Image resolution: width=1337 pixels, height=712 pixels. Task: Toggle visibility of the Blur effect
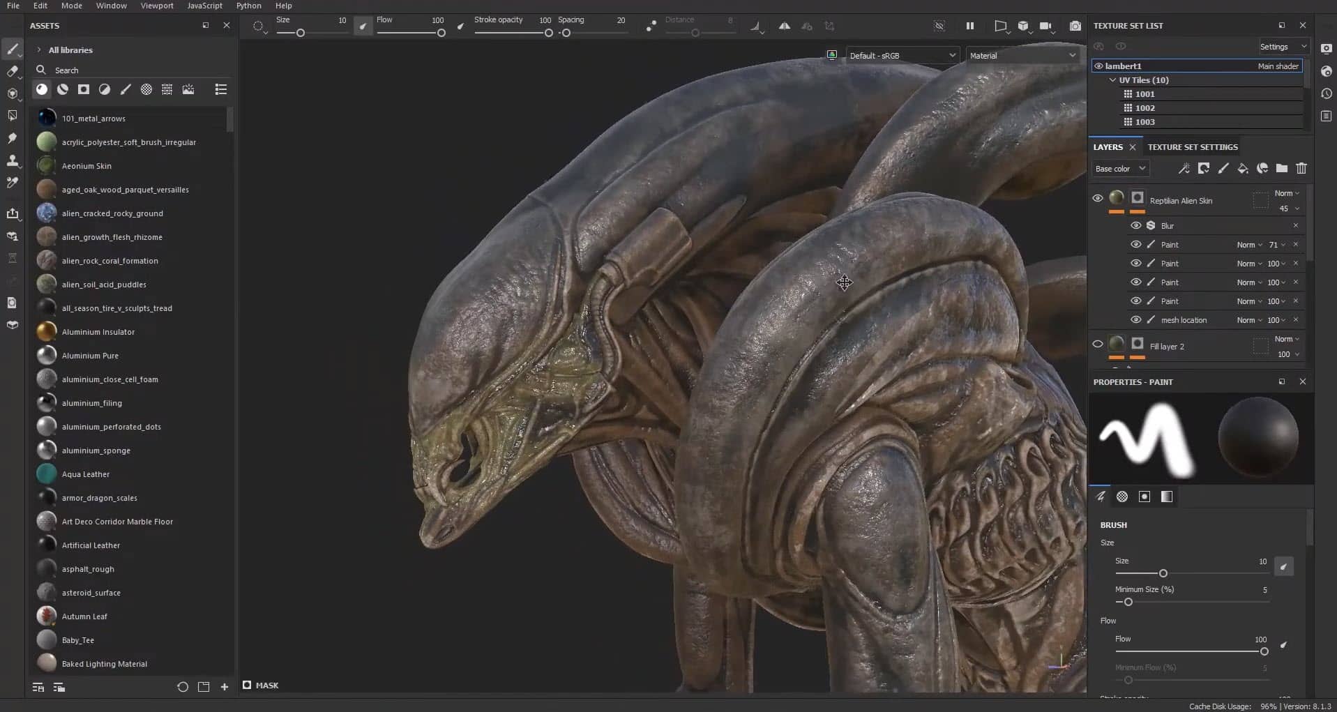click(x=1135, y=225)
